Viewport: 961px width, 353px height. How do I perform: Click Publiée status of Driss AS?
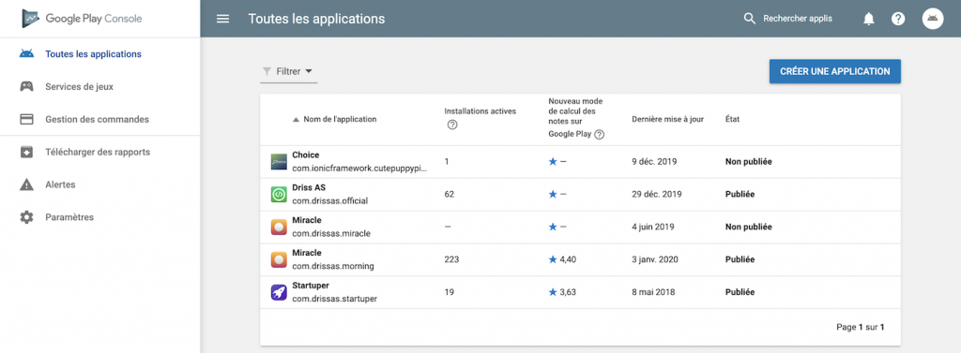coord(740,195)
